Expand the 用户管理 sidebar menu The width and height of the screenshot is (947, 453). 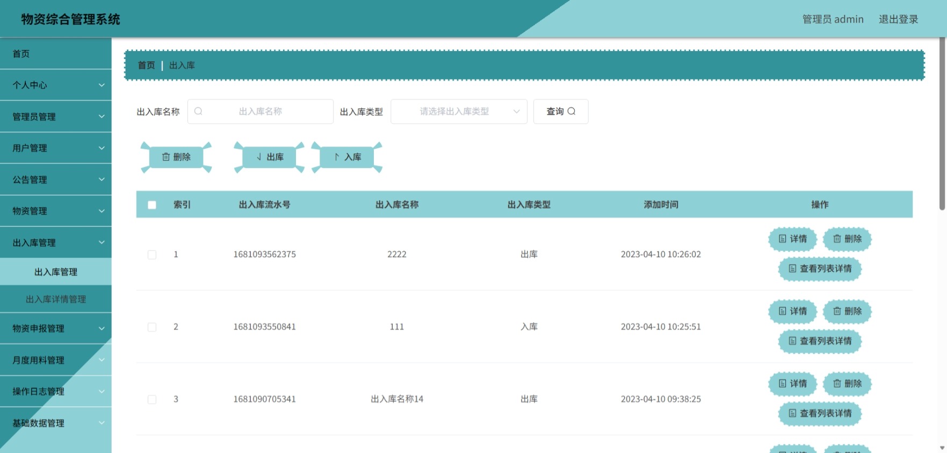coord(56,148)
